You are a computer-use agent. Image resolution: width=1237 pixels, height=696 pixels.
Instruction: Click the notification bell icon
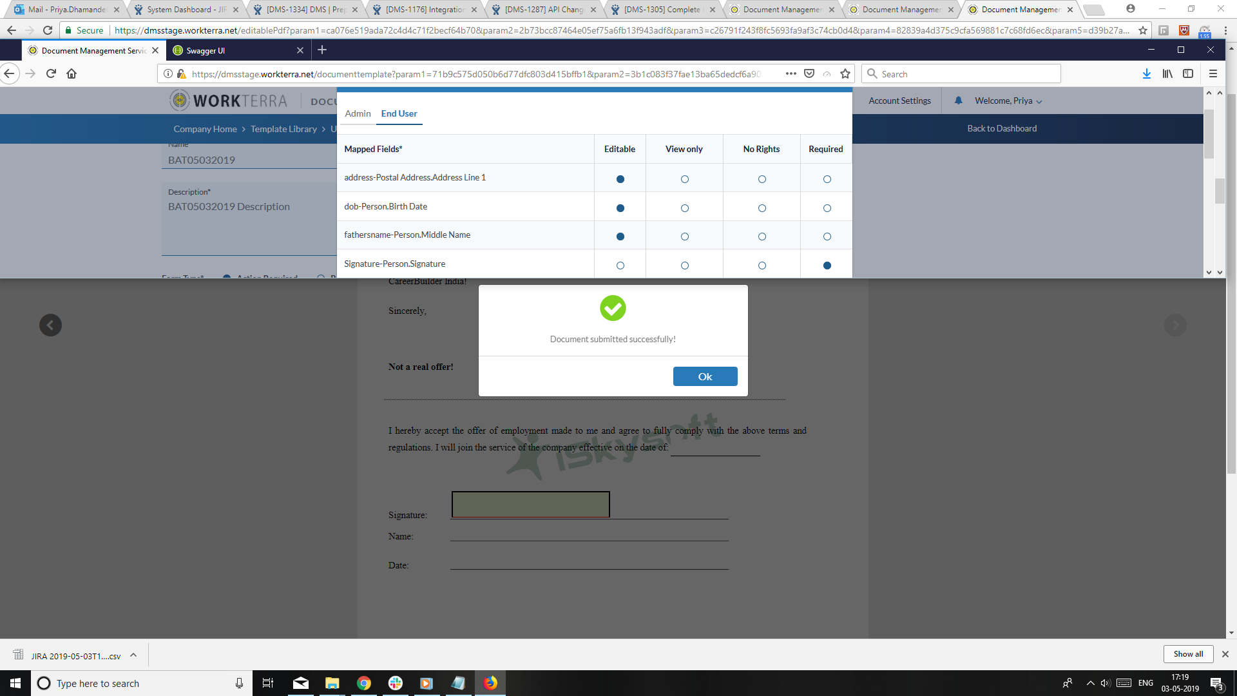click(x=958, y=101)
